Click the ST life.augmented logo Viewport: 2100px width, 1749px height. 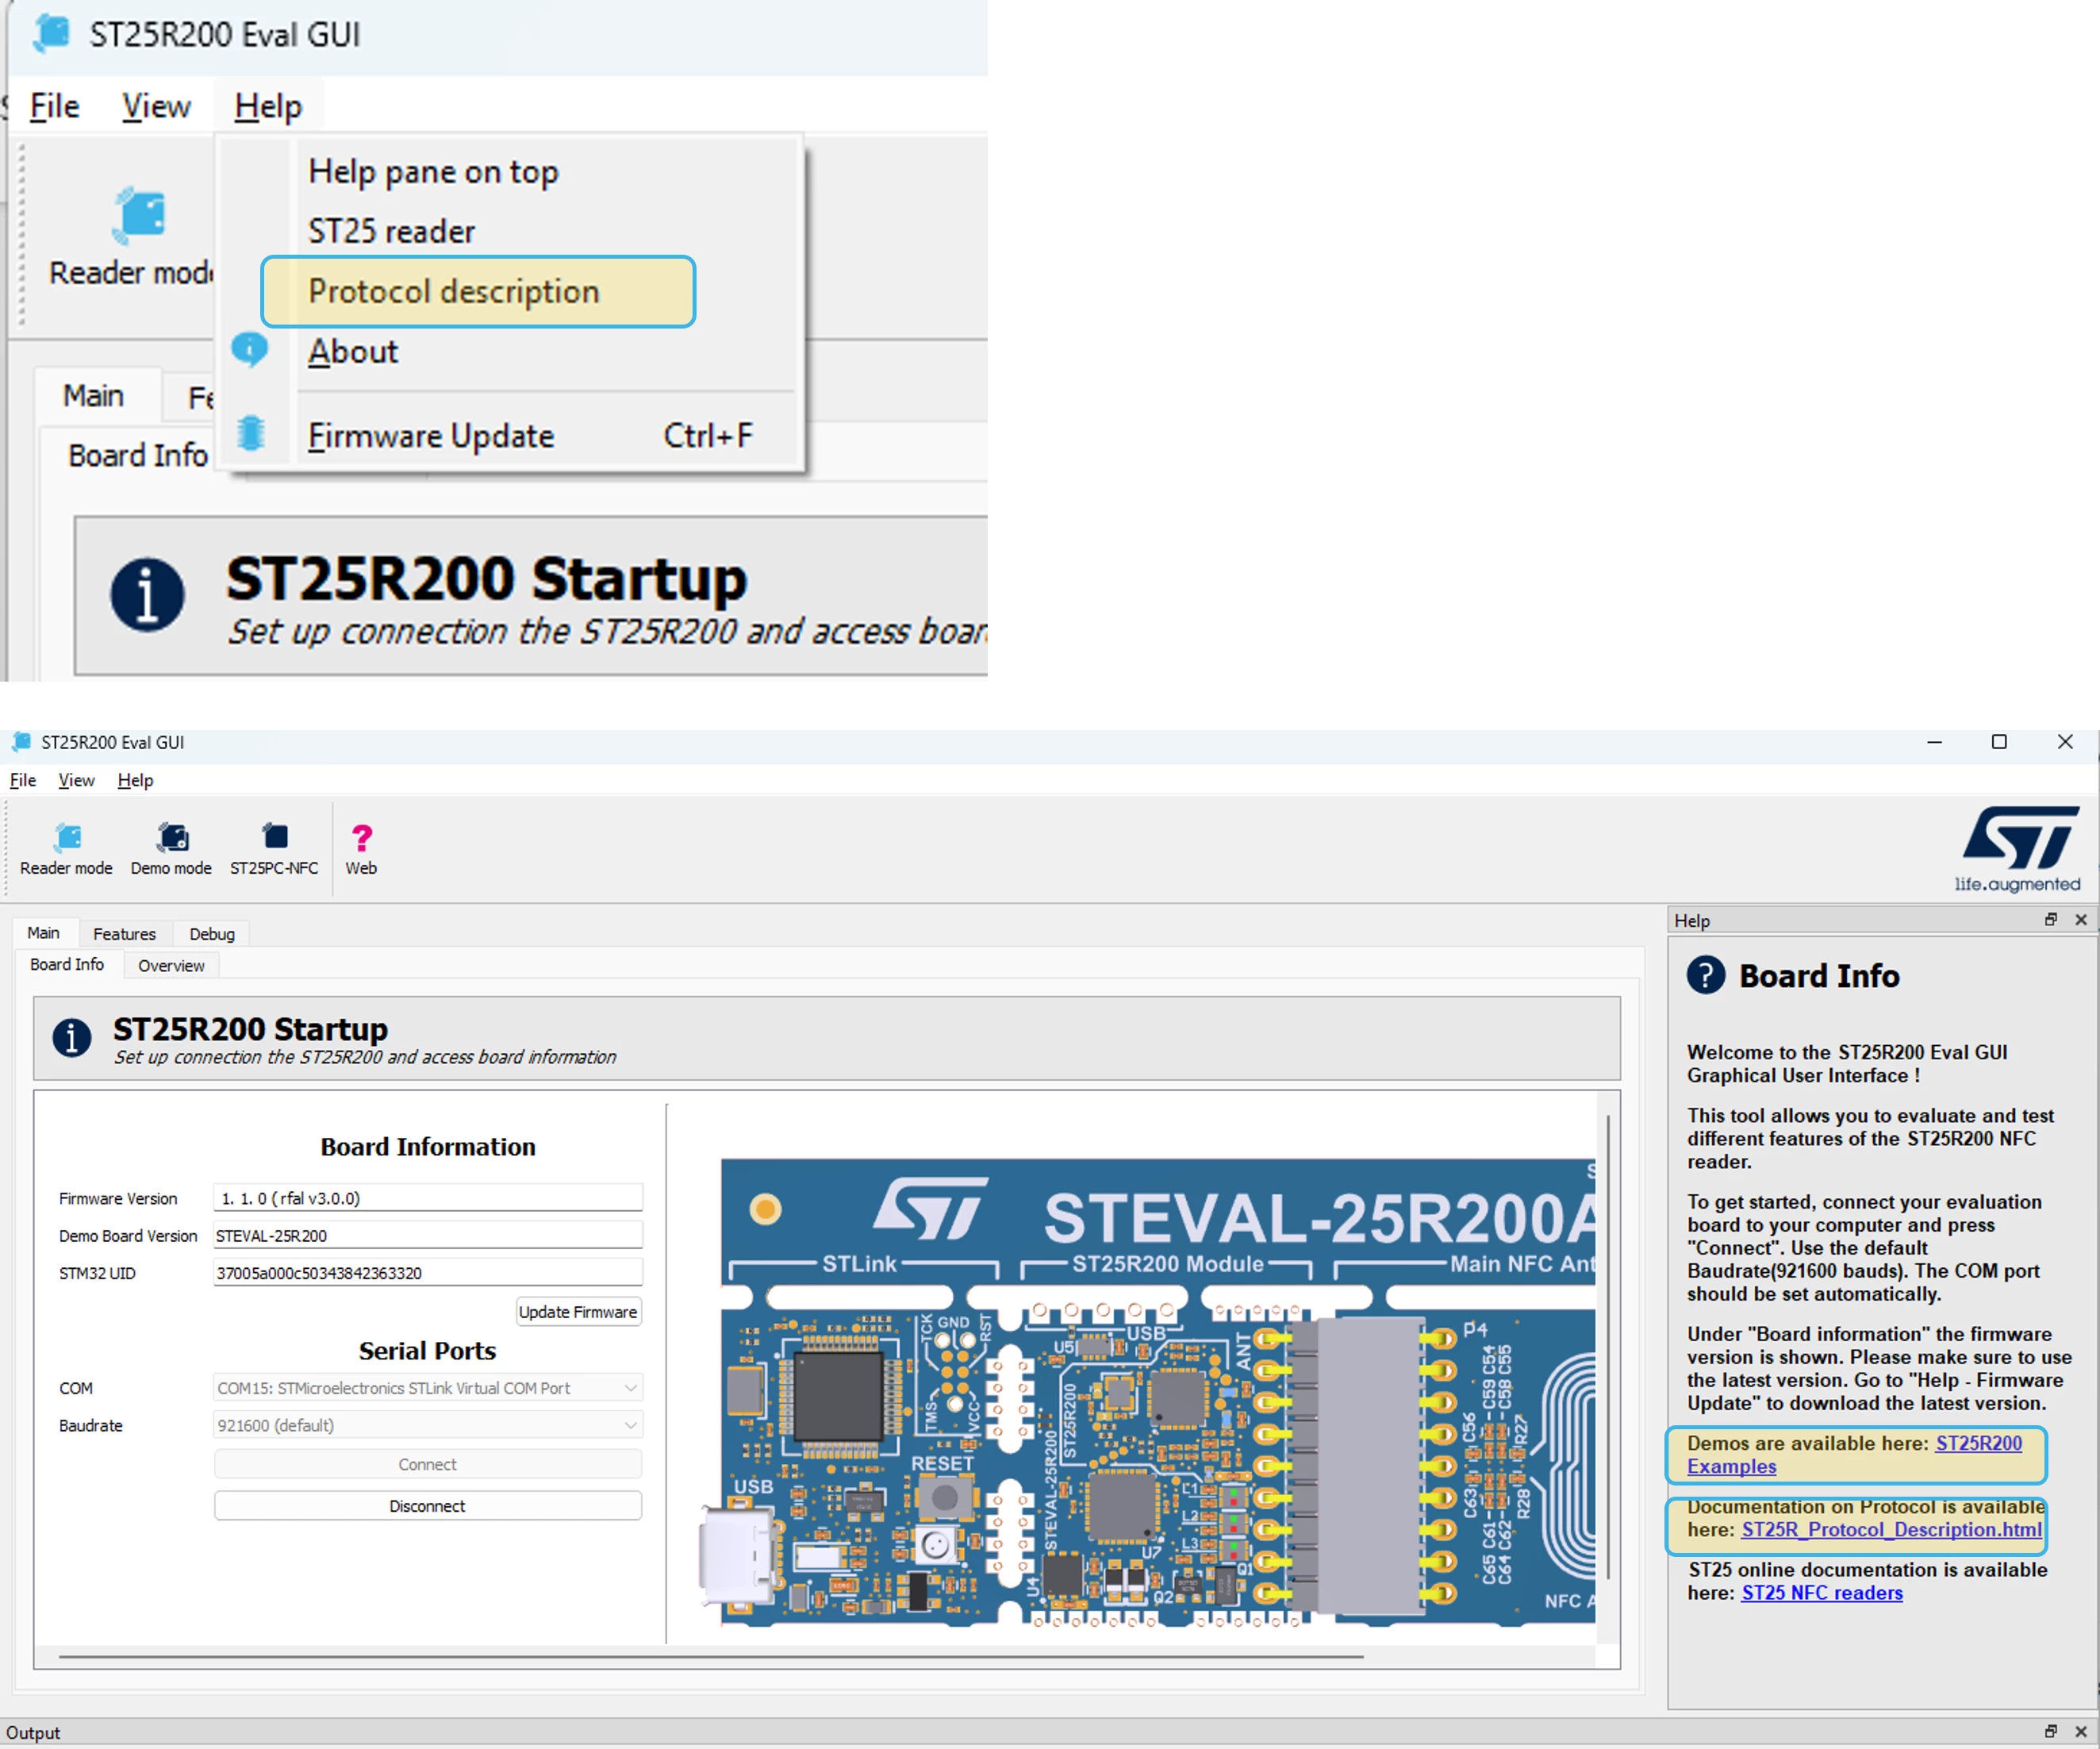2019,848
